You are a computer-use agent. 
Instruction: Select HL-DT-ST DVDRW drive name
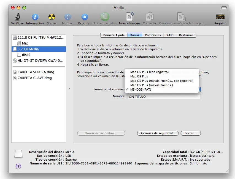[40, 61]
